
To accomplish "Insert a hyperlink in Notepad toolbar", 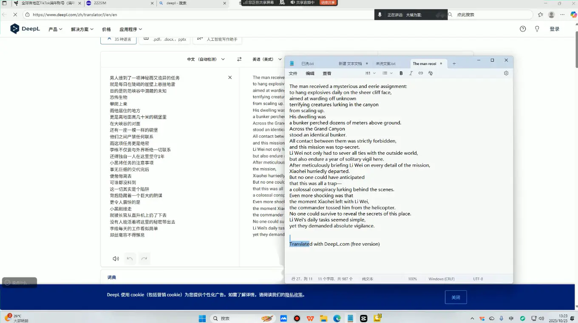I will tap(420, 73).
